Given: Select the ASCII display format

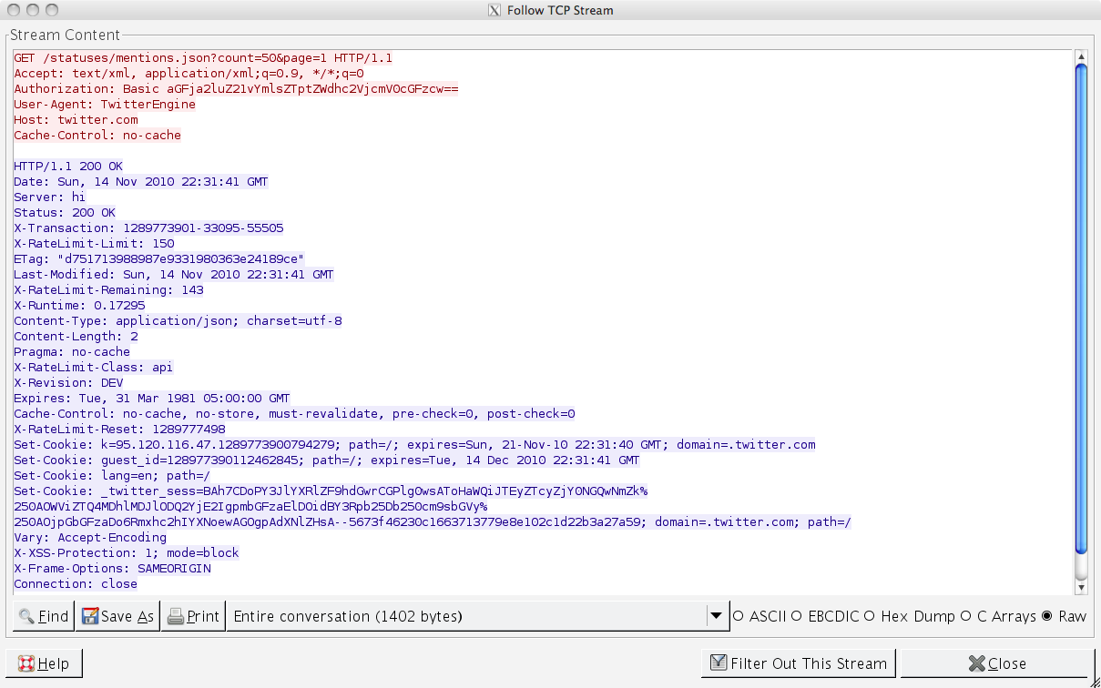Looking at the screenshot, I should pos(759,616).
